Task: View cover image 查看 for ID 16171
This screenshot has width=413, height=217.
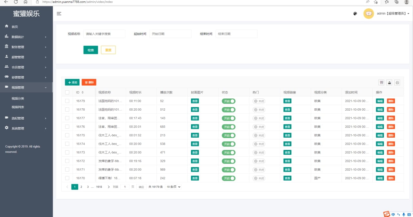Action: click(x=195, y=169)
